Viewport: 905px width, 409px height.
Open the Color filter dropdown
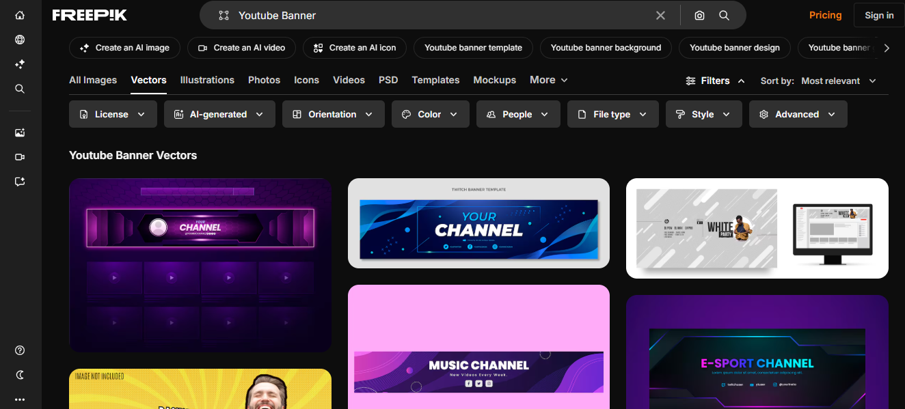point(430,114)
